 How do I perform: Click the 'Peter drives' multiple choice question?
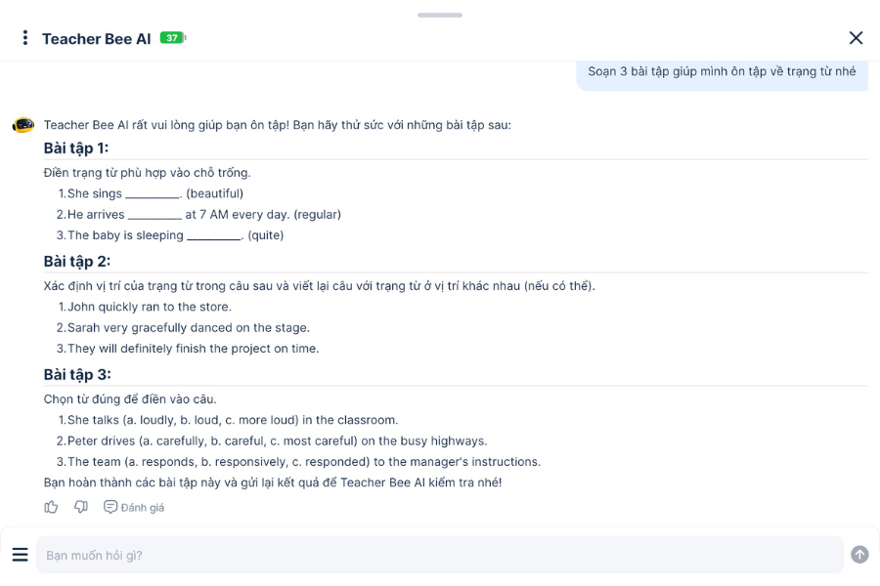coord(277,440)
